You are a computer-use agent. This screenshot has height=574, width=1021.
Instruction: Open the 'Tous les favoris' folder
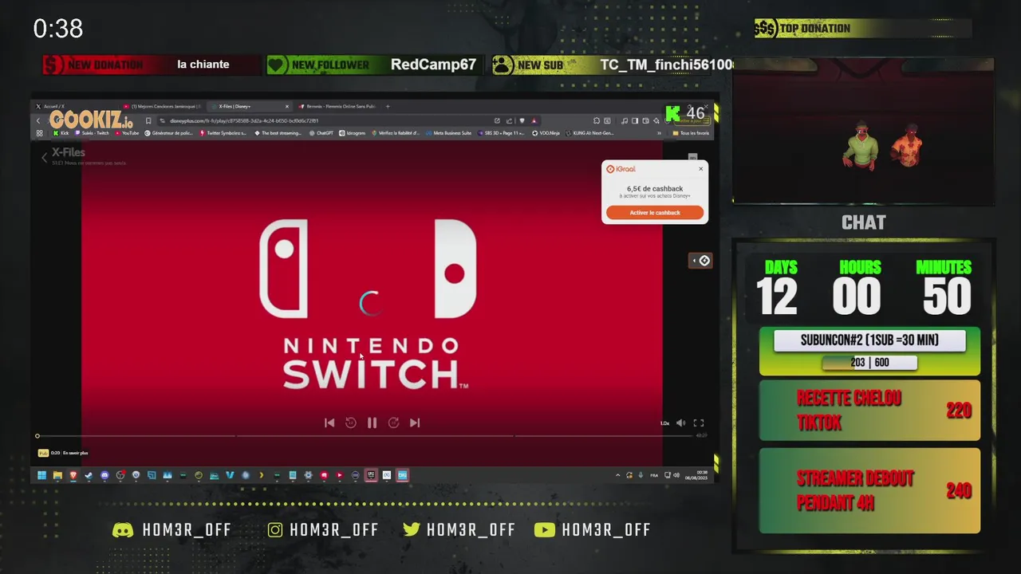pyautogui.click(x=692, y=133)
